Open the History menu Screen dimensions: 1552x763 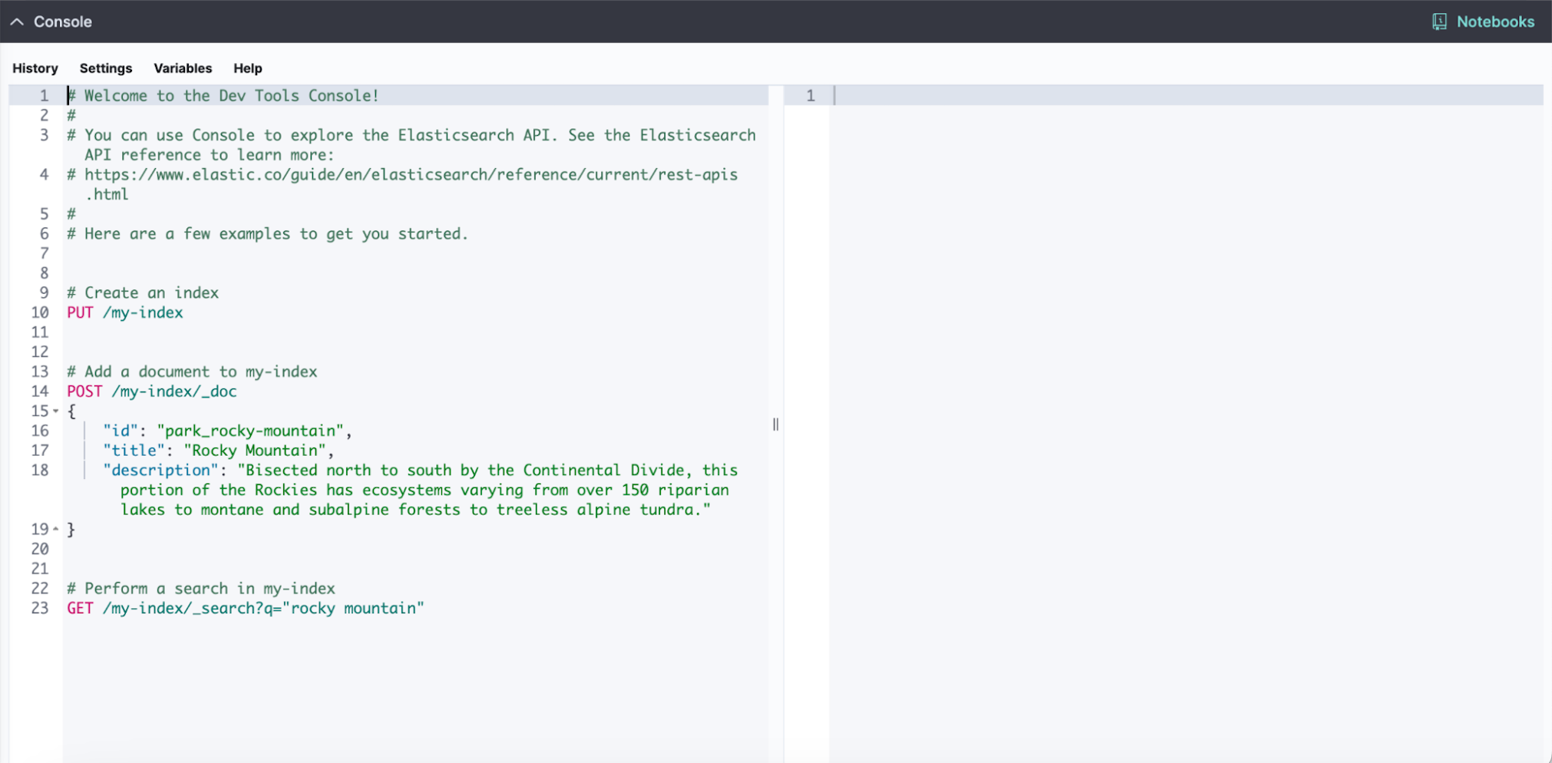pos(35,68)
